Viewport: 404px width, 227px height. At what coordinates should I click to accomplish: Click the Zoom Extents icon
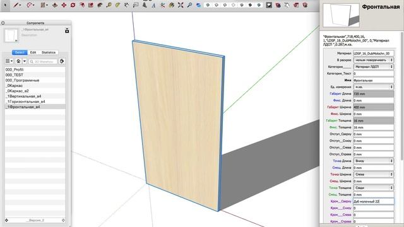181,5
